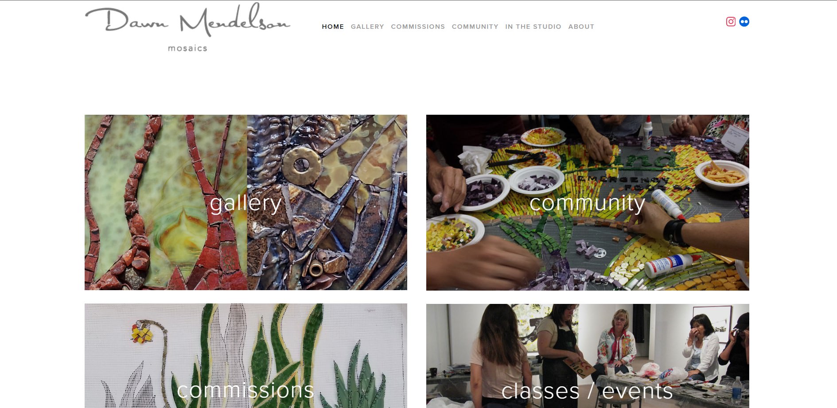Open the Instagram profile icon
Viewport: 837px width, 408px height.
coord(731,22)
